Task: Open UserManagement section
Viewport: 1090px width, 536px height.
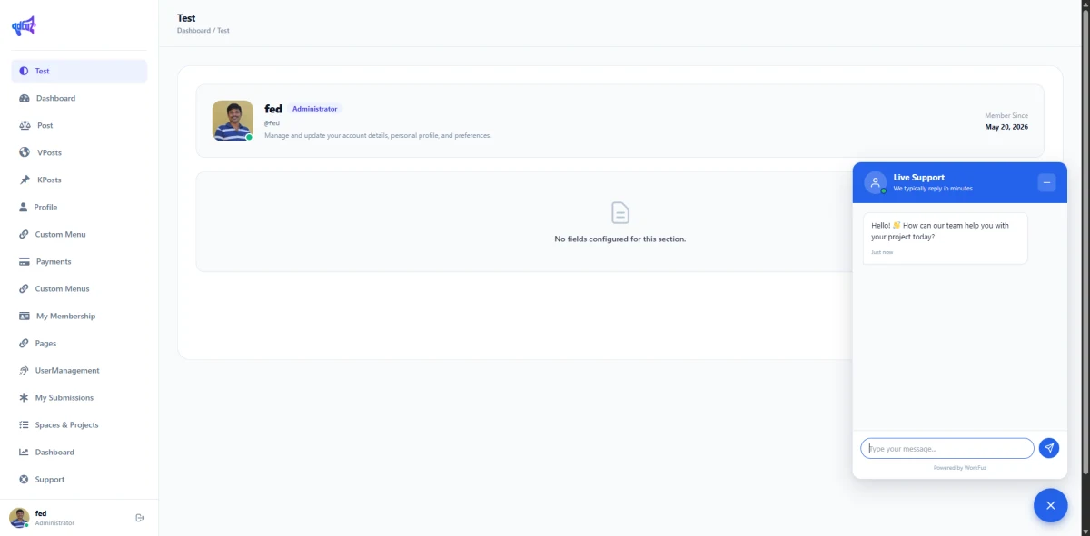Action: (x=79, y=370)
